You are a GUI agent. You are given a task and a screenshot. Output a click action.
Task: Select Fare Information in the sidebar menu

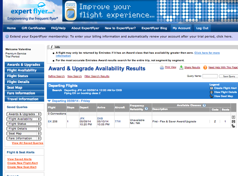point(25,93)
